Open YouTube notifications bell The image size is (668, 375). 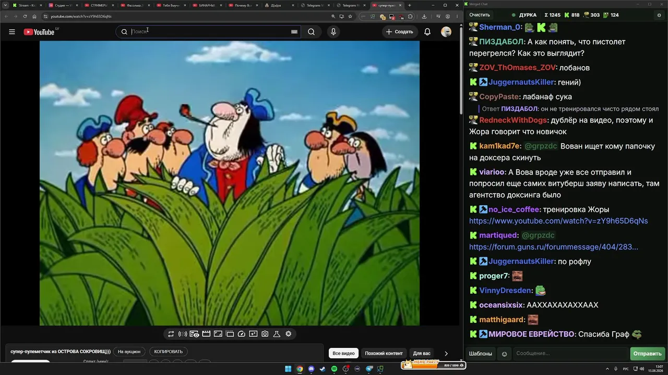pyautogui.click(x=427, y=32)
